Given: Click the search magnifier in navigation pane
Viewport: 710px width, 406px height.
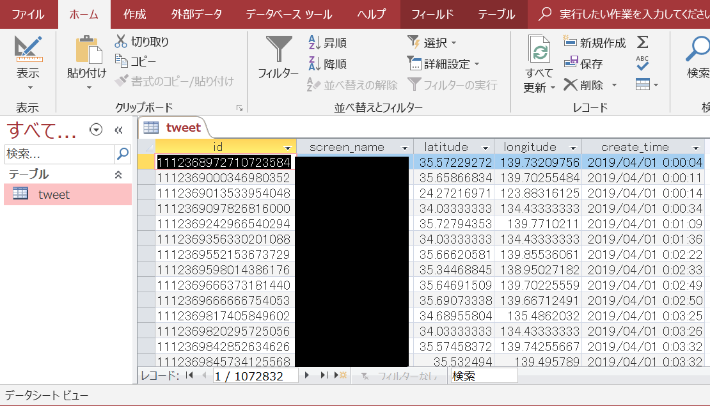Looking at the screenshot, I should (123, 154).
